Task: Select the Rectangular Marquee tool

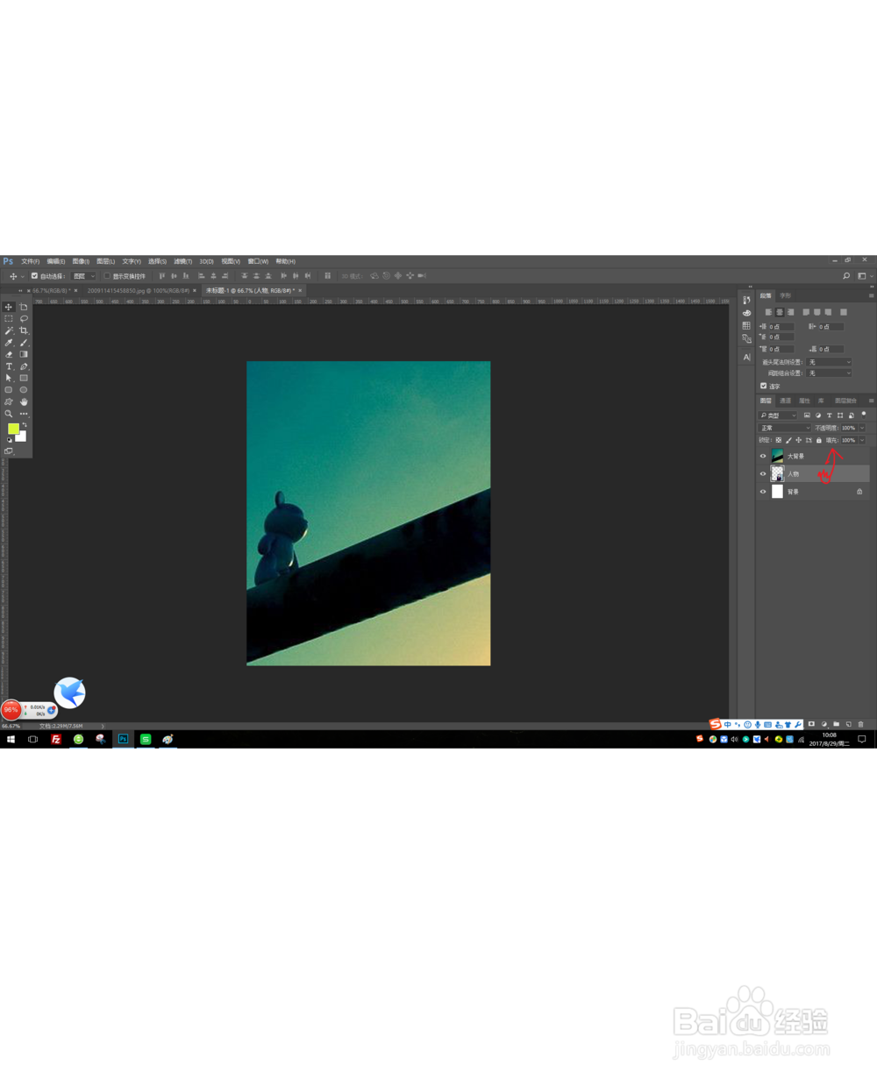Action: [x=9, y=319]
